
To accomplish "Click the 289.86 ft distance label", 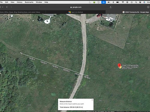I will (87, 78).
